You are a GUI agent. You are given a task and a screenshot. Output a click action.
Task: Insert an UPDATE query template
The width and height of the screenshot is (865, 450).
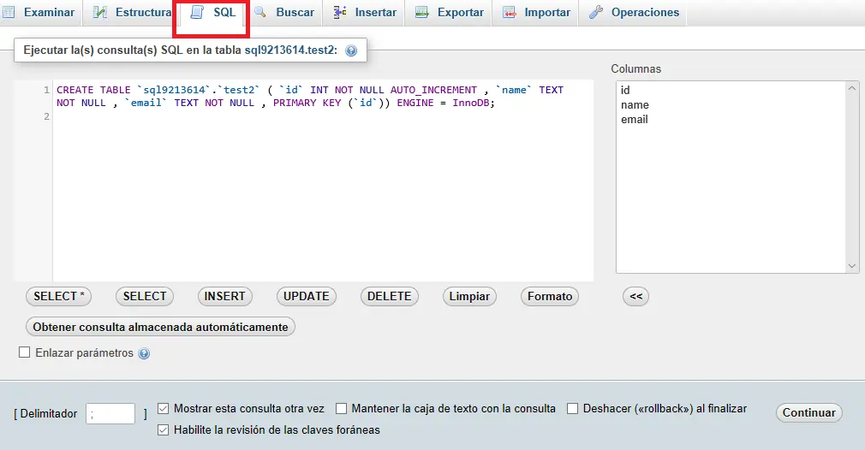point(306,296)
